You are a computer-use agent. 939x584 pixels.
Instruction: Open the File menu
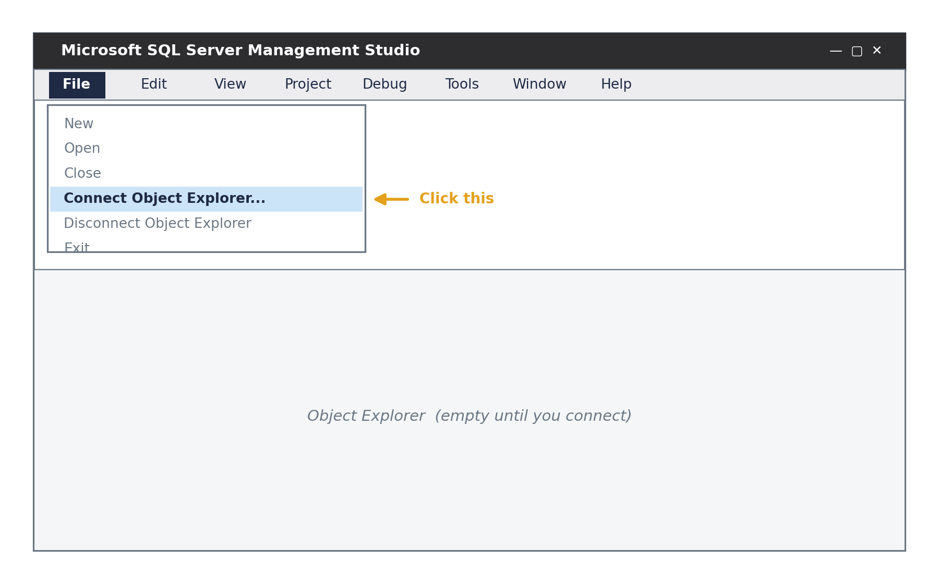(77, 85)
